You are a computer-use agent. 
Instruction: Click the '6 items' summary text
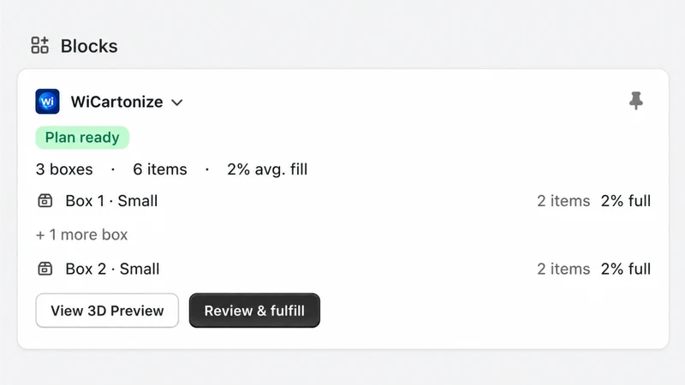(160, 169)
